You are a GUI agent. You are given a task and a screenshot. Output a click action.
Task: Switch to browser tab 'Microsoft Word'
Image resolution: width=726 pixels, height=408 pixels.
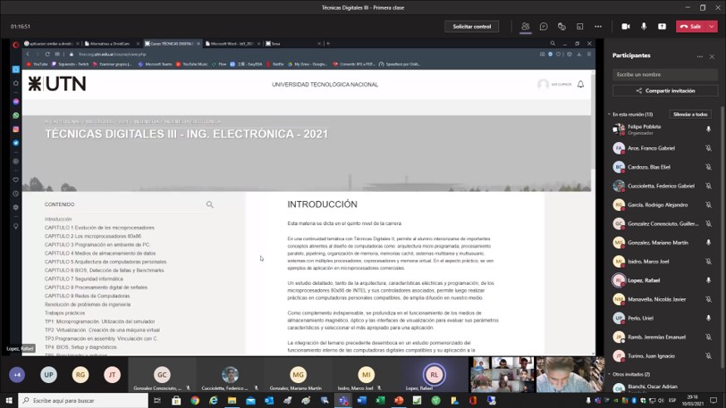point(232,44)
